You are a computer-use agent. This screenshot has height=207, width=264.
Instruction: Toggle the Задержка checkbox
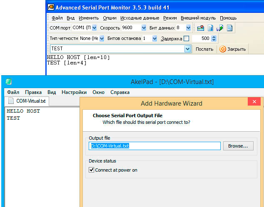(x=186, y=39)
